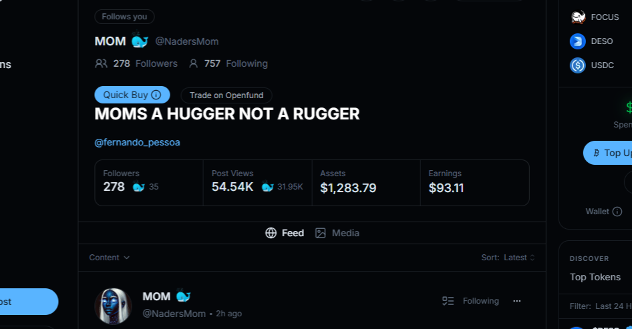Click the USDC token icon
632x329 pixels.
[578, 65]
